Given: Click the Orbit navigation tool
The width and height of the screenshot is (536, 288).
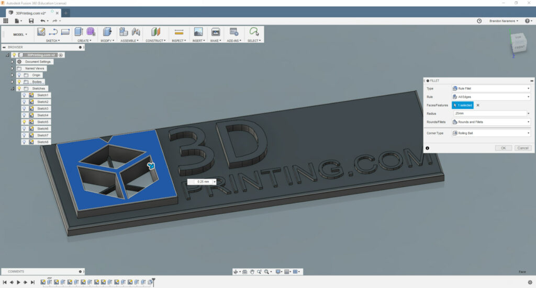Looking at the screenshot, I should (236, 272).
